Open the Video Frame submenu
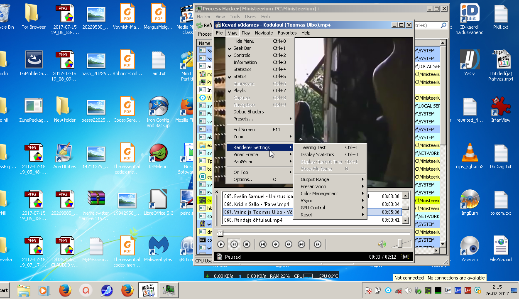The image size is (519, 299). click(x=246, y=154)
